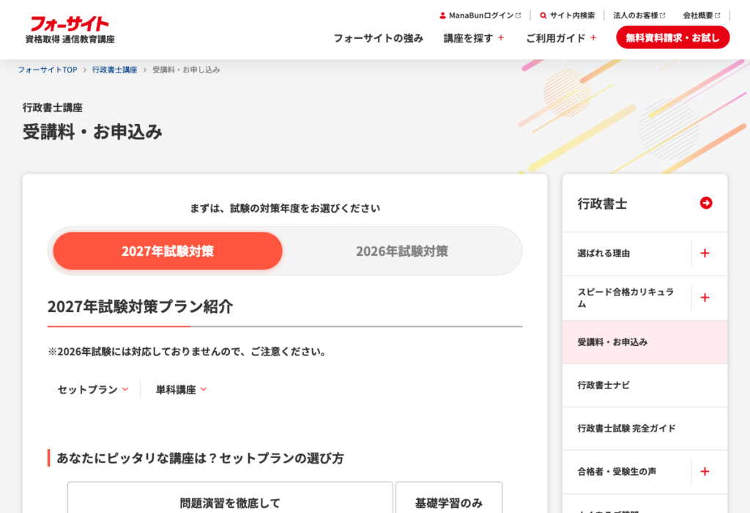This screenshot has width=750, height=513.
Task: Jump to 単科講座 section anchor
Action: click(x=182, y=390)
